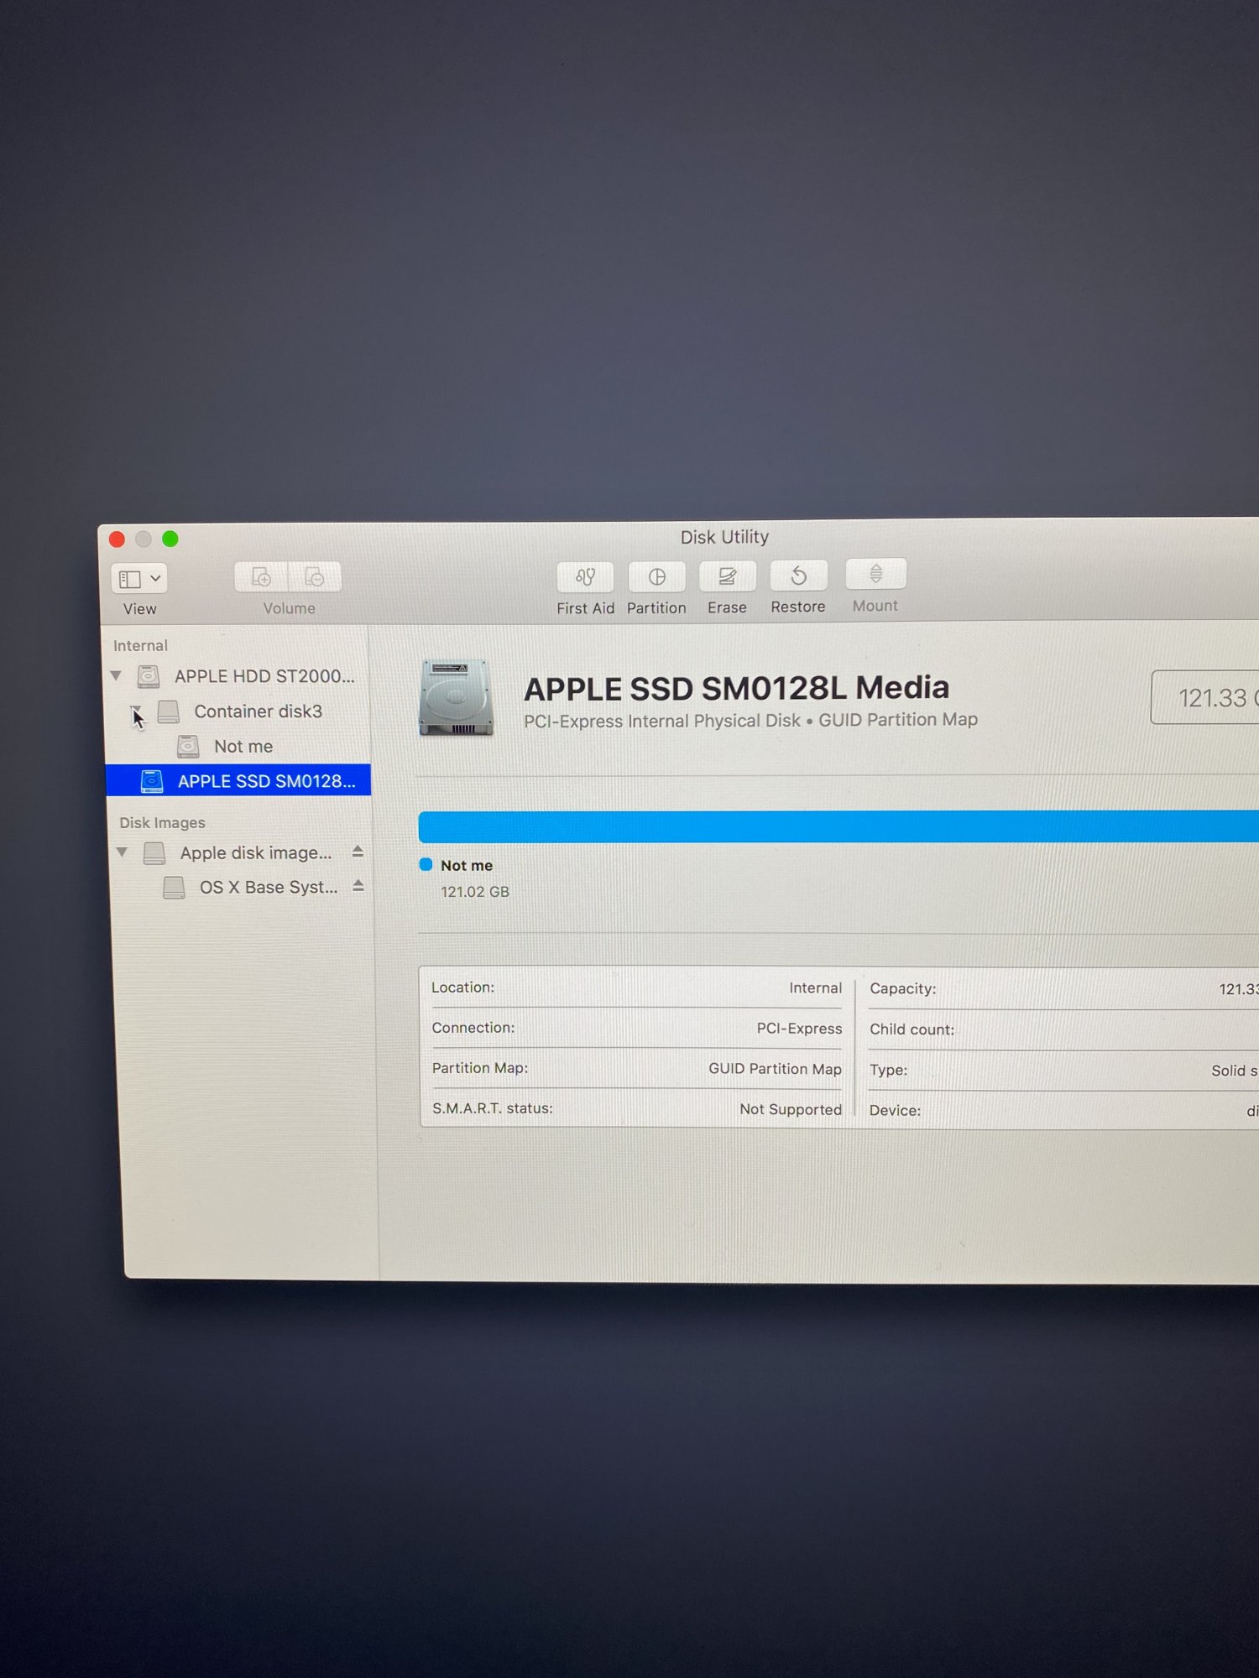Click the Disk Images section header
1259x1678 pixels.
pos(162,823)
